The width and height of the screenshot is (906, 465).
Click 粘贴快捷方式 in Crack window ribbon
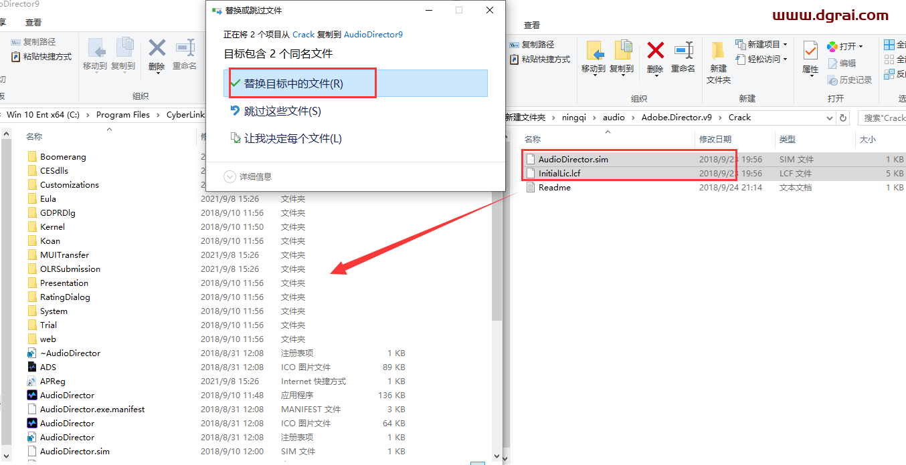click(539, 59)
